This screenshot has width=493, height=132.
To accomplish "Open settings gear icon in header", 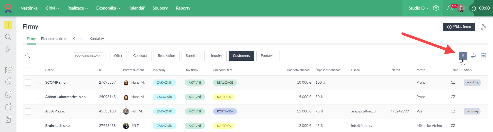I will pos(436,8).
